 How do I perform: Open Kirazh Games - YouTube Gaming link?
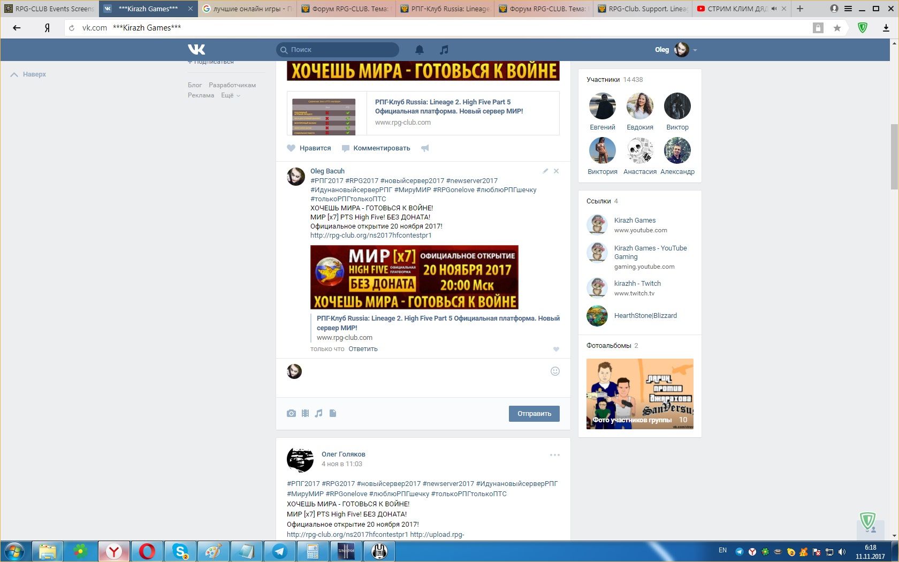(x=651, y=253)
